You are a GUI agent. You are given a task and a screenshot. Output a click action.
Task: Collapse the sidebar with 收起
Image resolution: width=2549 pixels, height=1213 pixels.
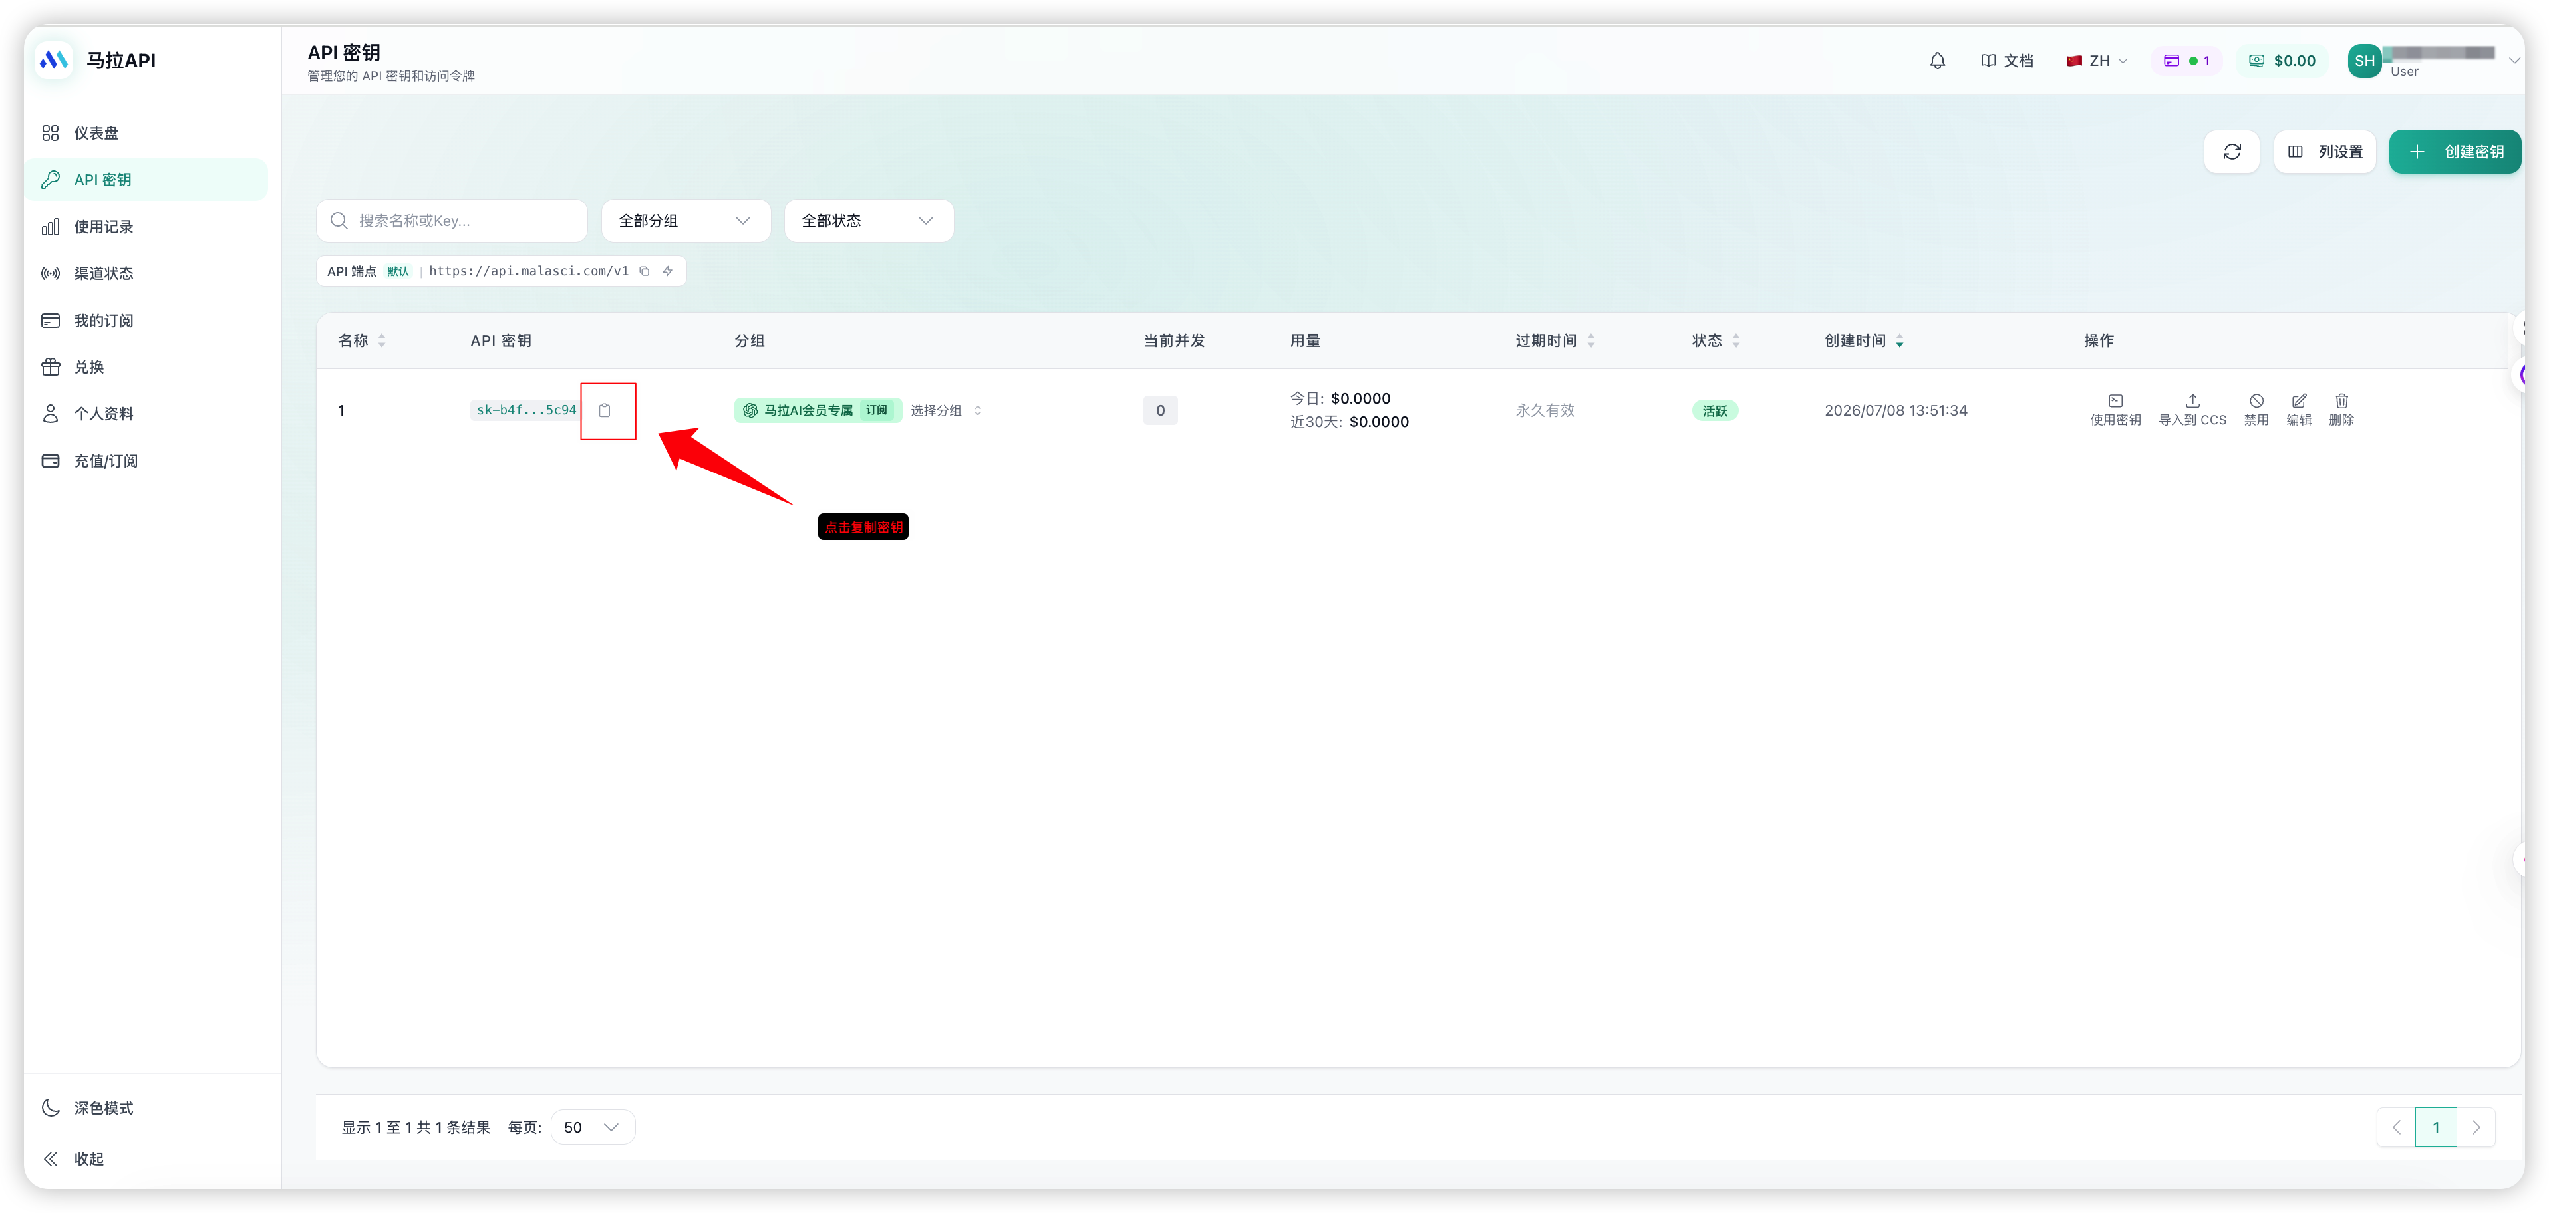146,1158
